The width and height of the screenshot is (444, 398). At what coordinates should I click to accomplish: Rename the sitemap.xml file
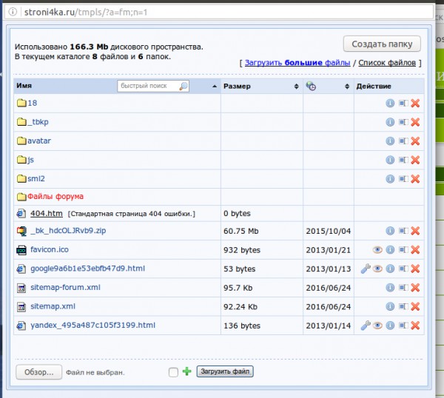[403, 306]
